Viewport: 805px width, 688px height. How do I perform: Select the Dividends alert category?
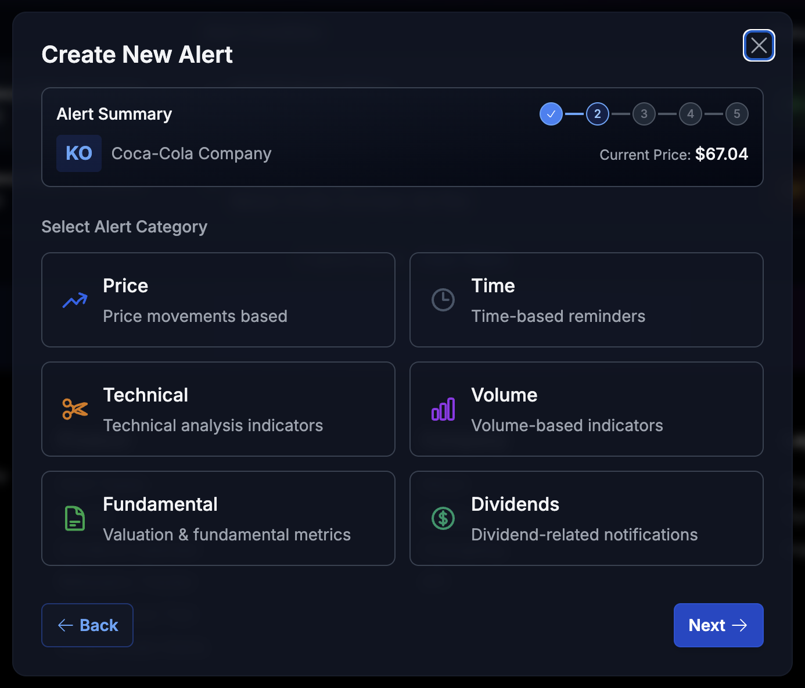(x=586, y=518)
